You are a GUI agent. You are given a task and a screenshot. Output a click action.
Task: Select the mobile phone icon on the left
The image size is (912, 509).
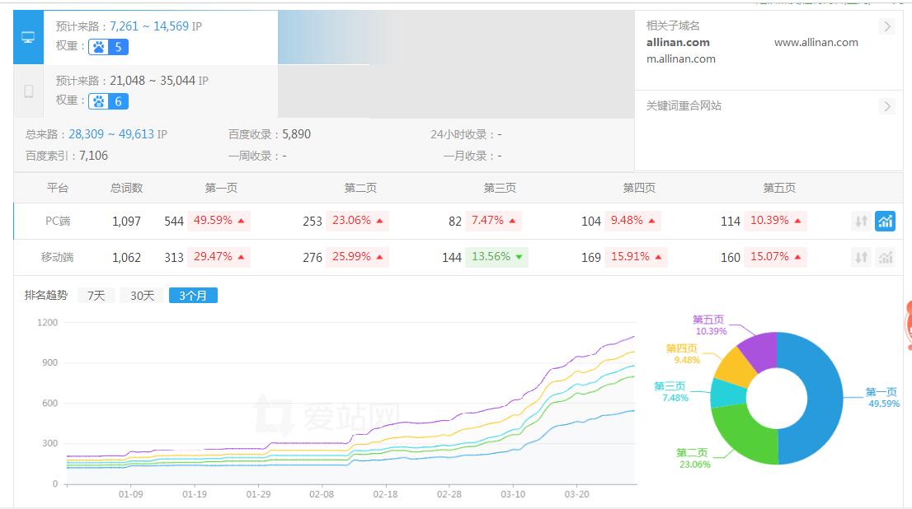(27, 91)
